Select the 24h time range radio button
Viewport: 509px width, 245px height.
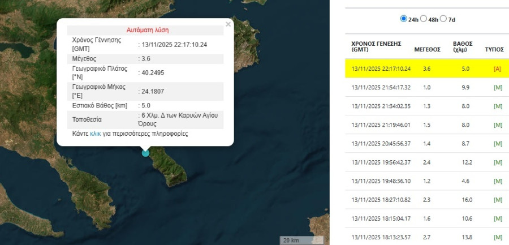tap(404, 19)
